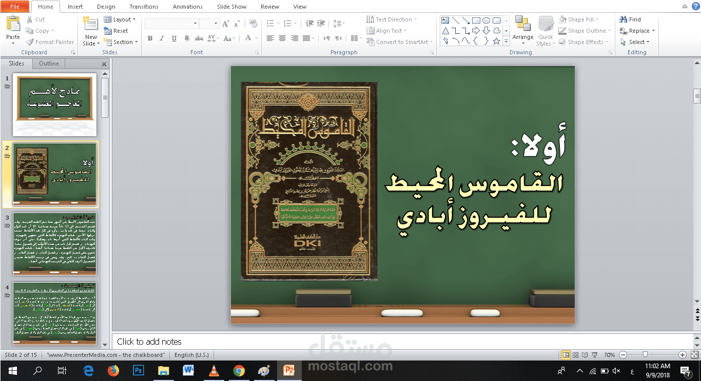Toggle text shadow formatting
Viewport: 701px width, 381px height.
click(186, 38)
